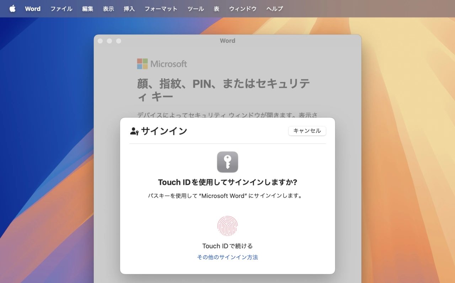The image size is (455, 283).
Task: Open the Apple menu
Action: click(x=12, y=9)
